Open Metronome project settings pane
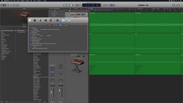 pyautogui.click(x=41, y=21)
